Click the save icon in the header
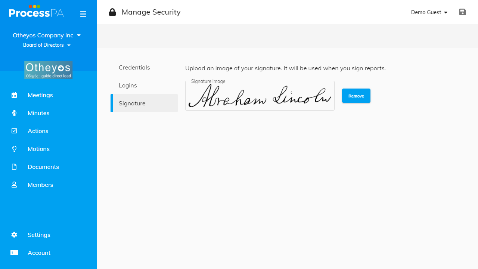478x269 pixels. [463, 12]
